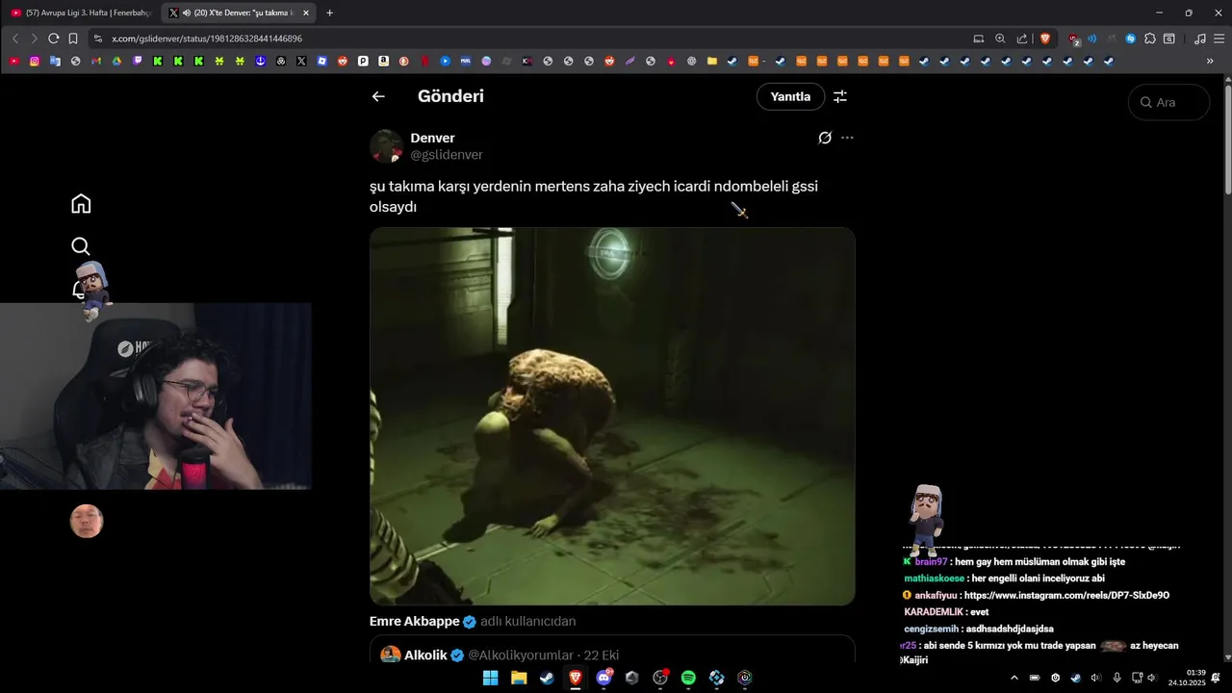This screenshot has width=1232, height=693.
Task: Open the notifications bell in the taskbar
Action: coord(1216,678)
